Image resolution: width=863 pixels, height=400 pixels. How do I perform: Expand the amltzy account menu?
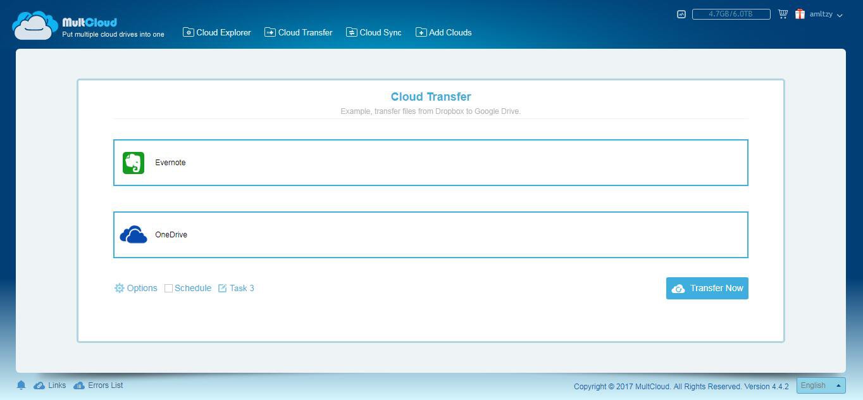tap(826, 14)
